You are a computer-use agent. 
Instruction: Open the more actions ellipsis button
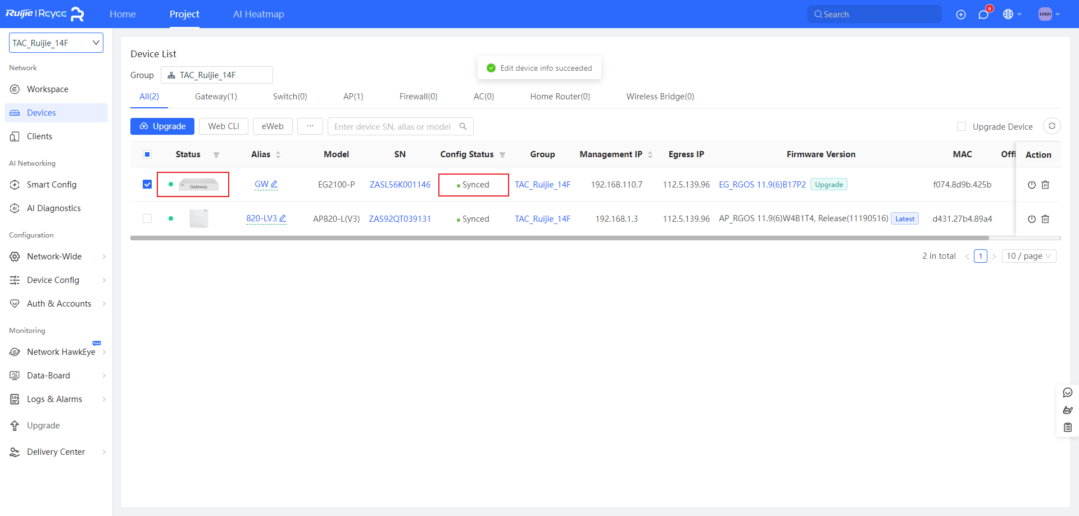pyautogui.click(x=310, y=126)
